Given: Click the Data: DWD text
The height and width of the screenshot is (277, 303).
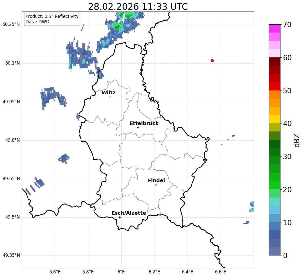Looking at the screenshot, I should tap(37, 22).
